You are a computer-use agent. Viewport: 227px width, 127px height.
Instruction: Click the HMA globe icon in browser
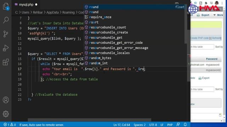click(193, 9)
